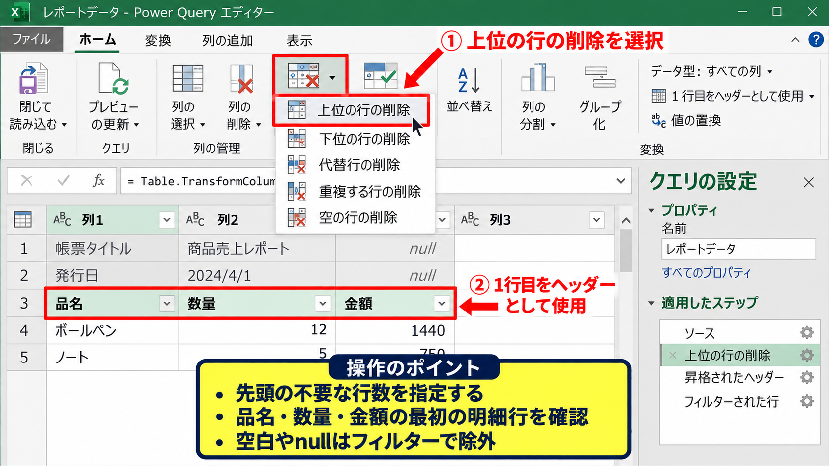Open the データ型: すべての列 dropdown
The width and height of the screenshot is (829, 466).
(711, 71)
